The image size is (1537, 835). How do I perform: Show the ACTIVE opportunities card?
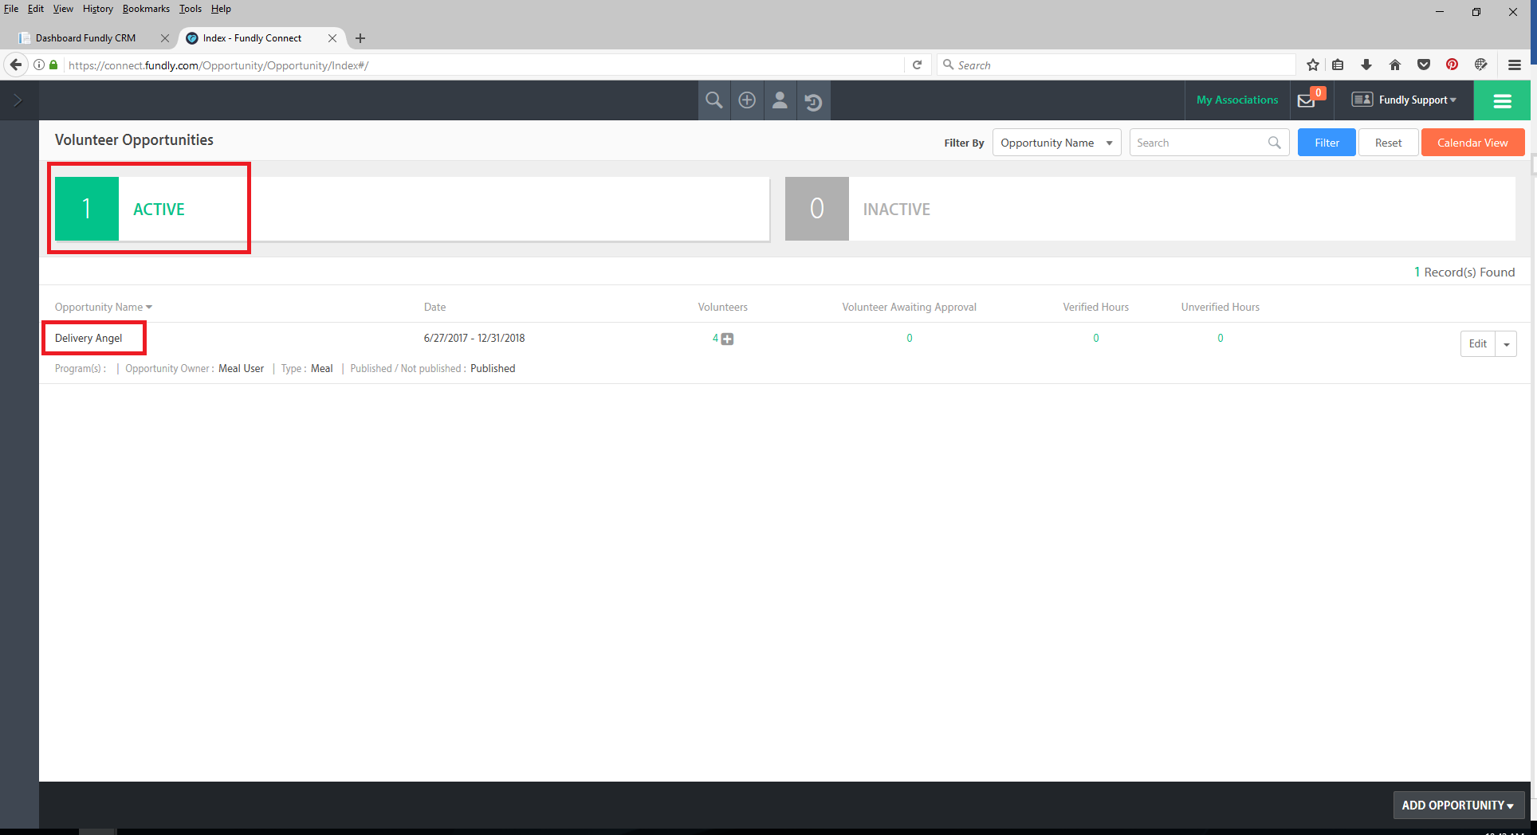point(411,209)
